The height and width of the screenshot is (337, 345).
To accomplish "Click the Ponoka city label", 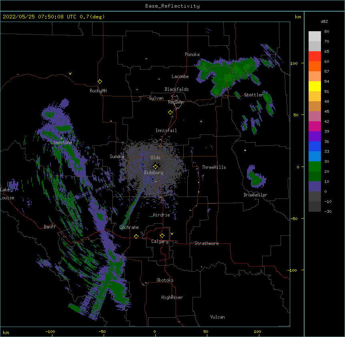I will pyautogui.click(x=192, y=54).
